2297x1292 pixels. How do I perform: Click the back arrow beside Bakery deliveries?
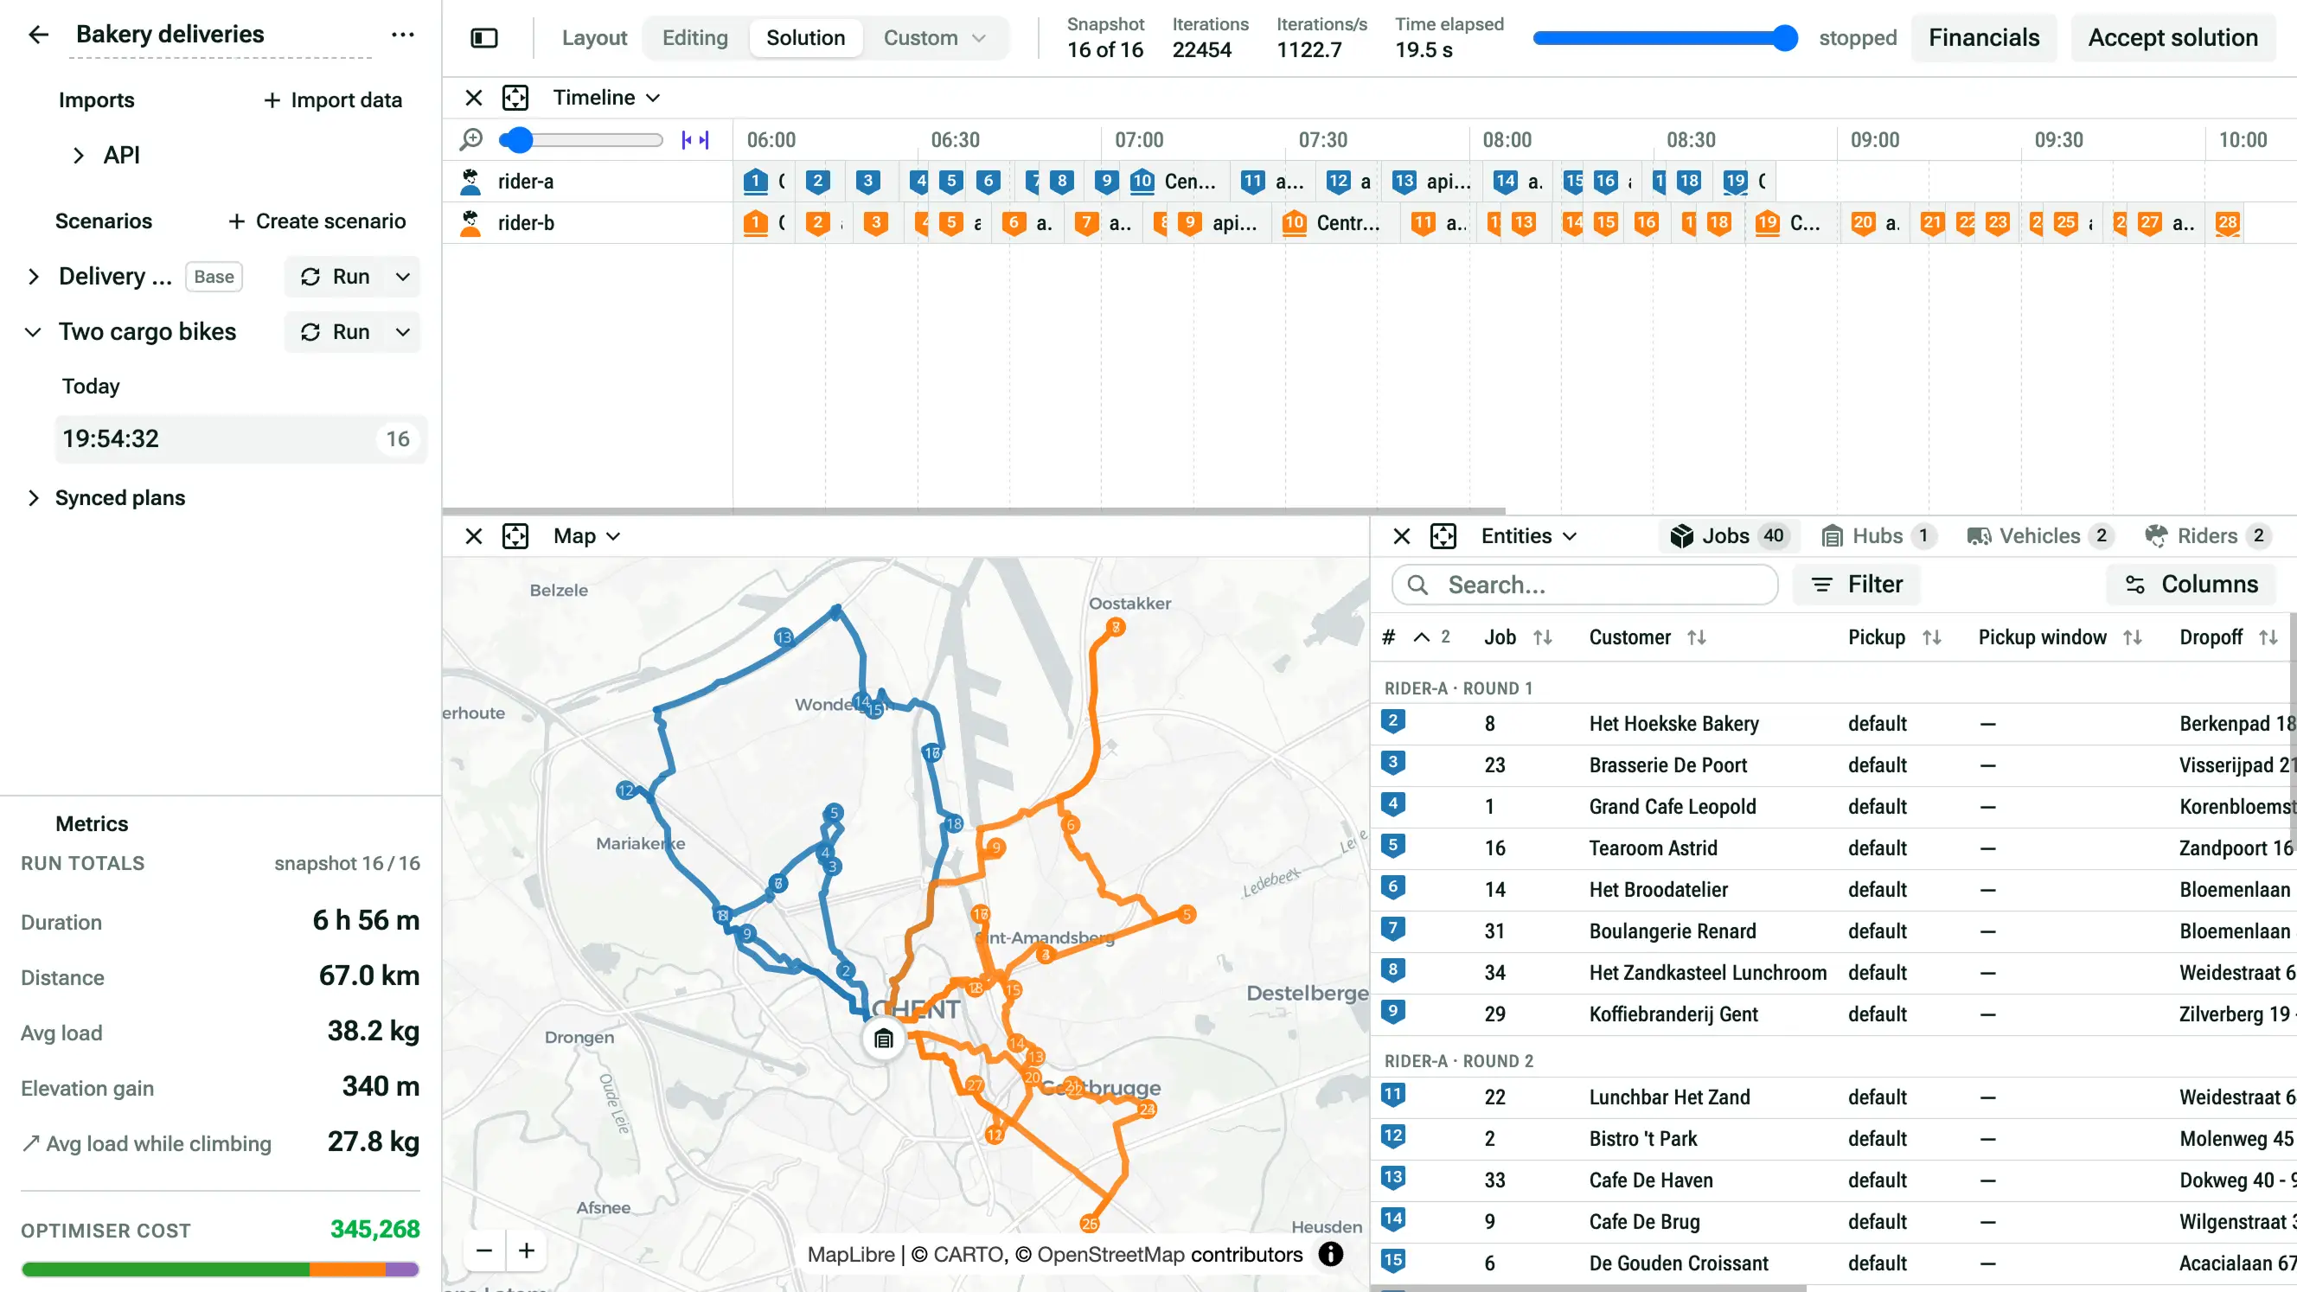click(37, 35)
